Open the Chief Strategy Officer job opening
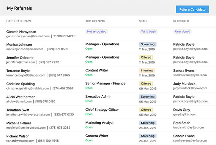This screenshot has height=145, width=216. pyautogui.click(x=102, y=110)
